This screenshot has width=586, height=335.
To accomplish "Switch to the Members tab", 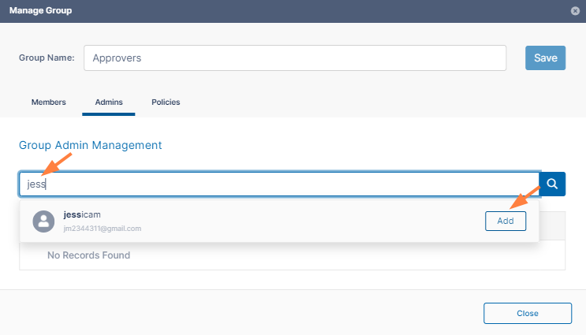I will point(49,102).
